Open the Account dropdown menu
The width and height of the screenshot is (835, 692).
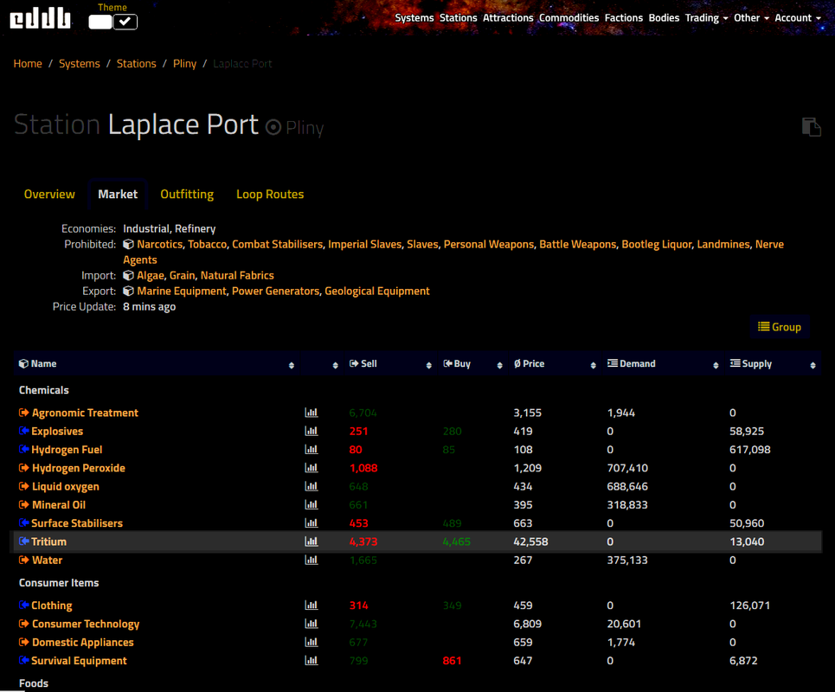point(798,18)
